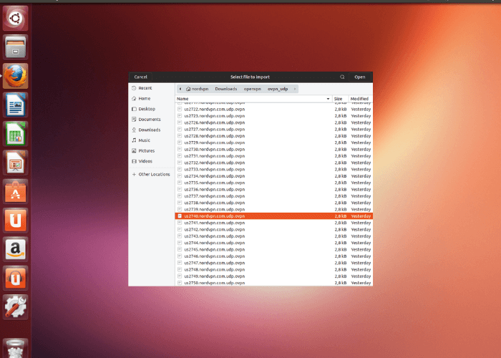This screenshot has height=358, width=501.
Task: Open Recent in the sidebar
Action: (x=152, y=88)
